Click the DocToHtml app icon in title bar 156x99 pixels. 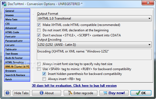(4, 4)
